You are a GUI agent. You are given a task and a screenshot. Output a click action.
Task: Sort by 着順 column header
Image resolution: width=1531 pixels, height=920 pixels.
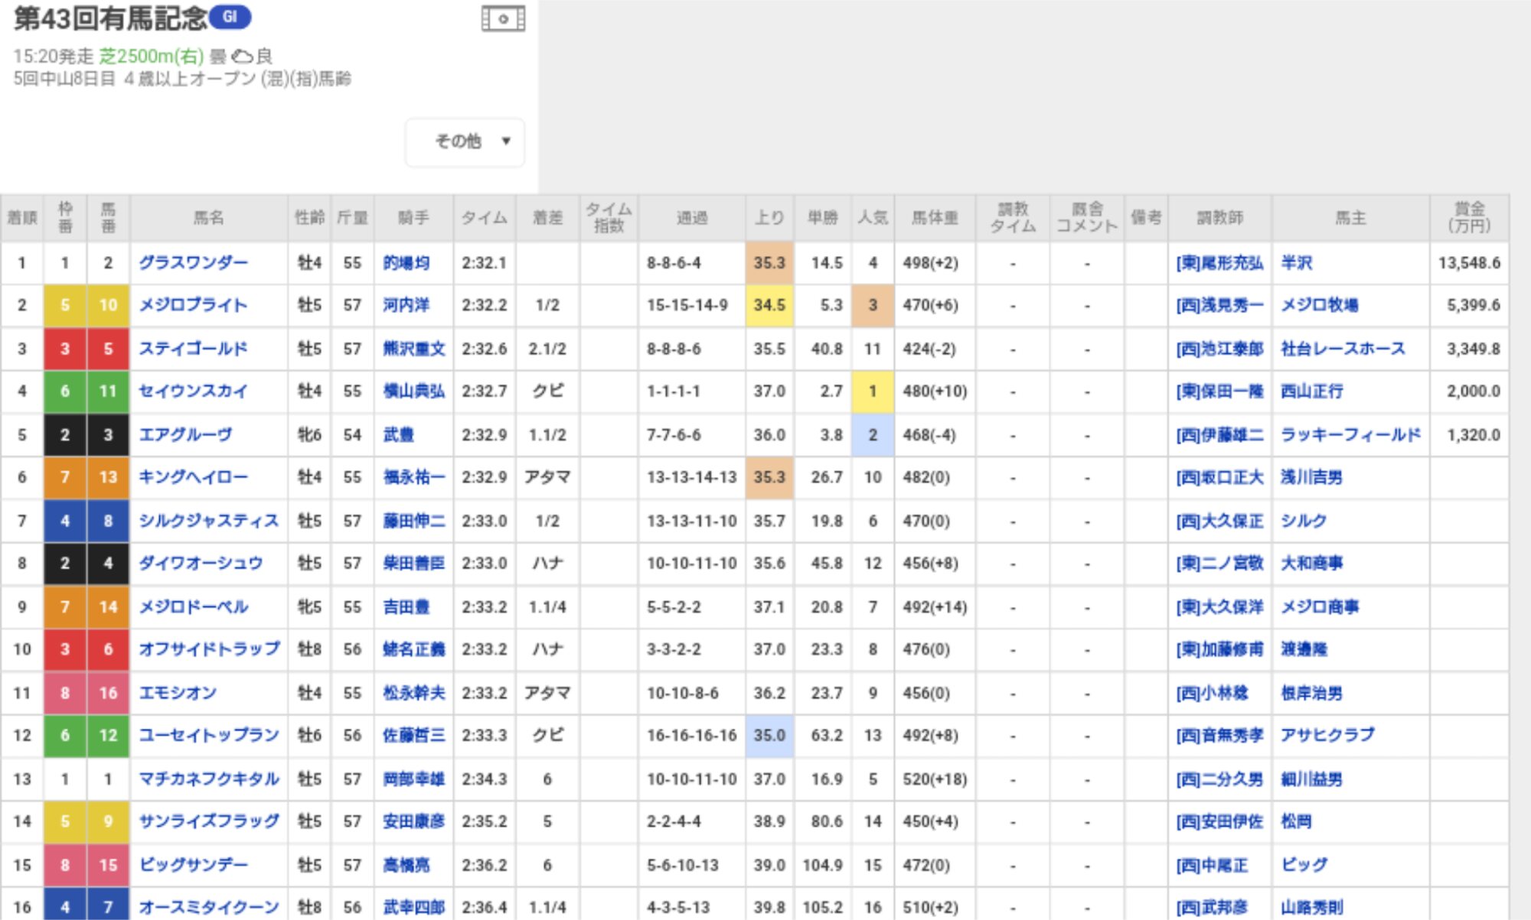(x=22, y=218)
